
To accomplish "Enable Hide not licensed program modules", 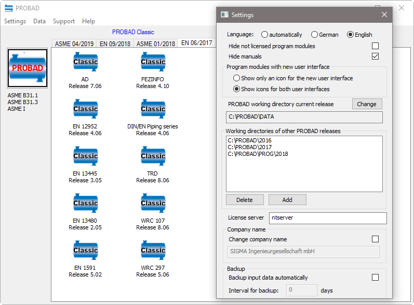I will coord(375,46).
